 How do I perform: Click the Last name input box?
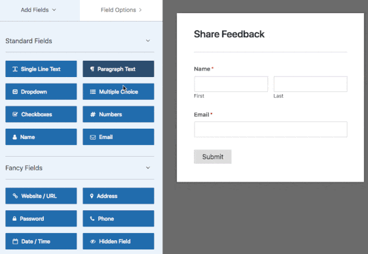coord(310,84)
